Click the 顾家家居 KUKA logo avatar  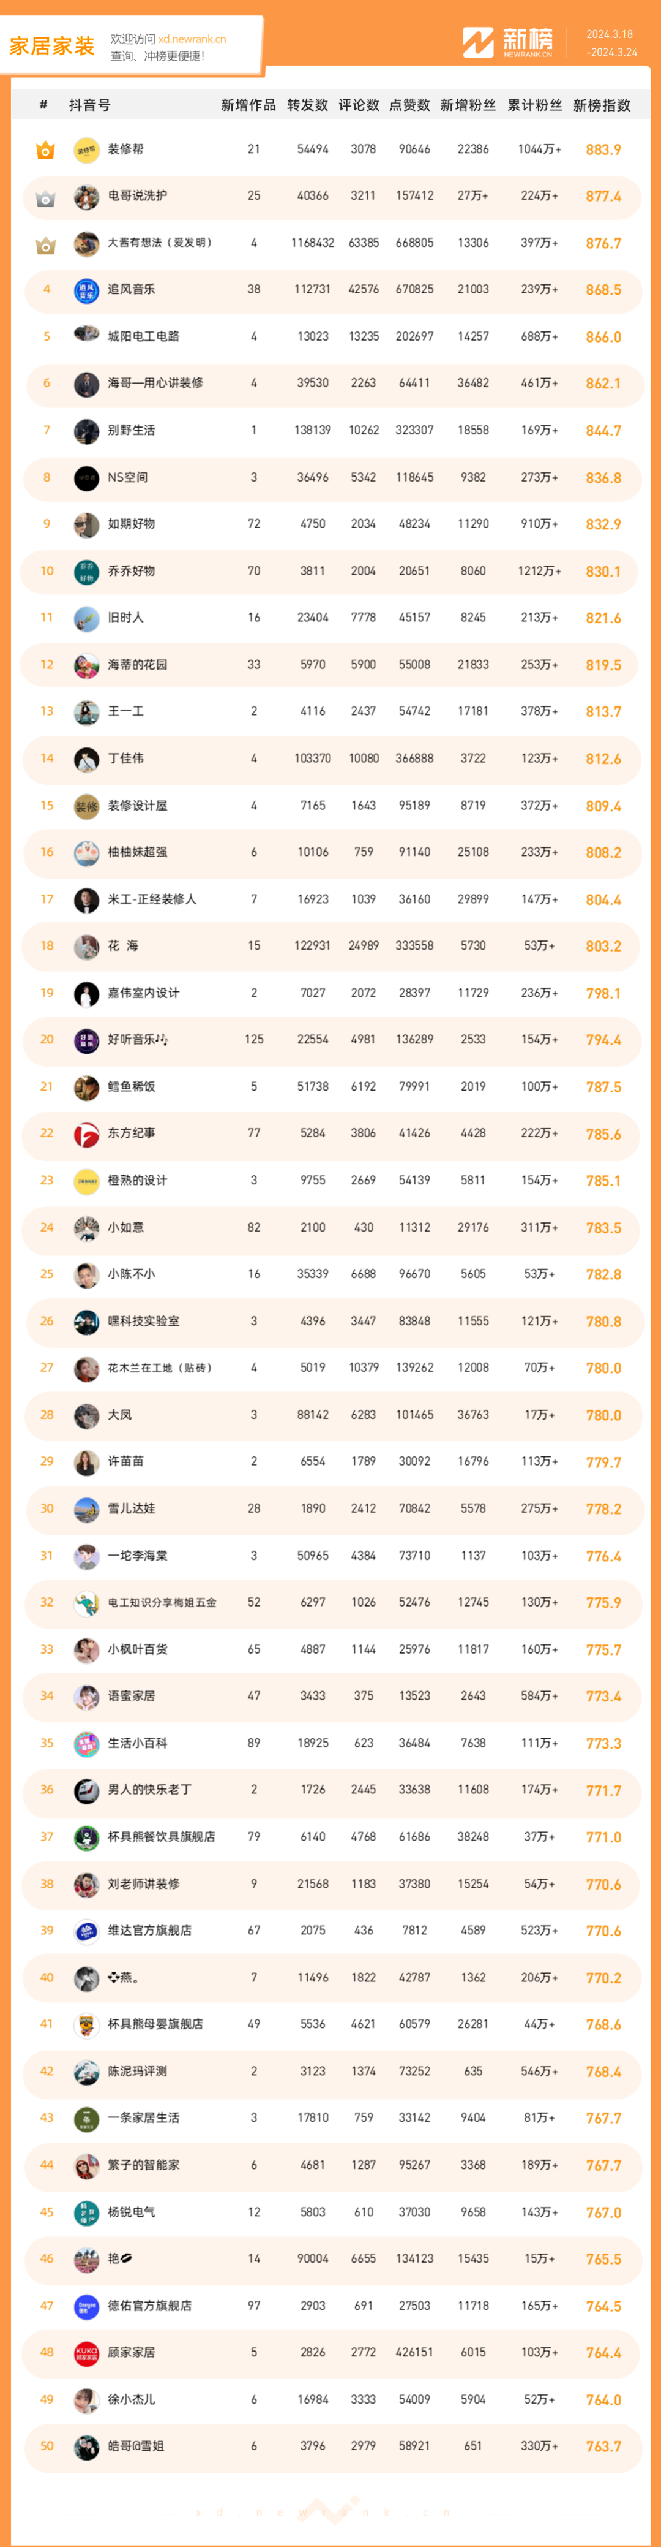pos(87,2352)
